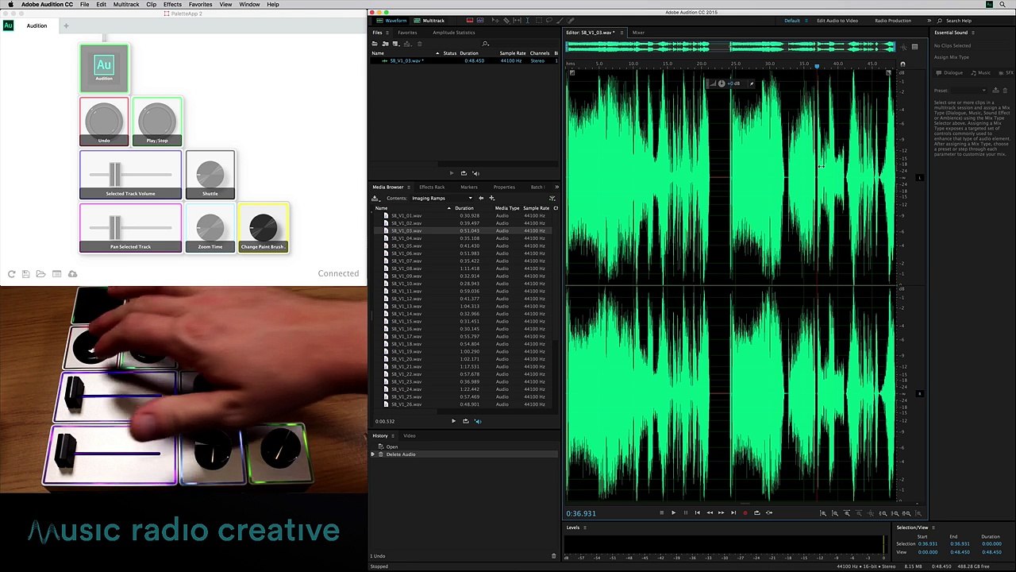Toggle loop preview in the Files panel

click(x=464, y=173)
